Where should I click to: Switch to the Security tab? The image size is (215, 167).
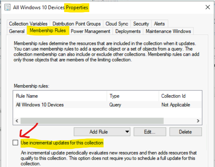[141, 24]
